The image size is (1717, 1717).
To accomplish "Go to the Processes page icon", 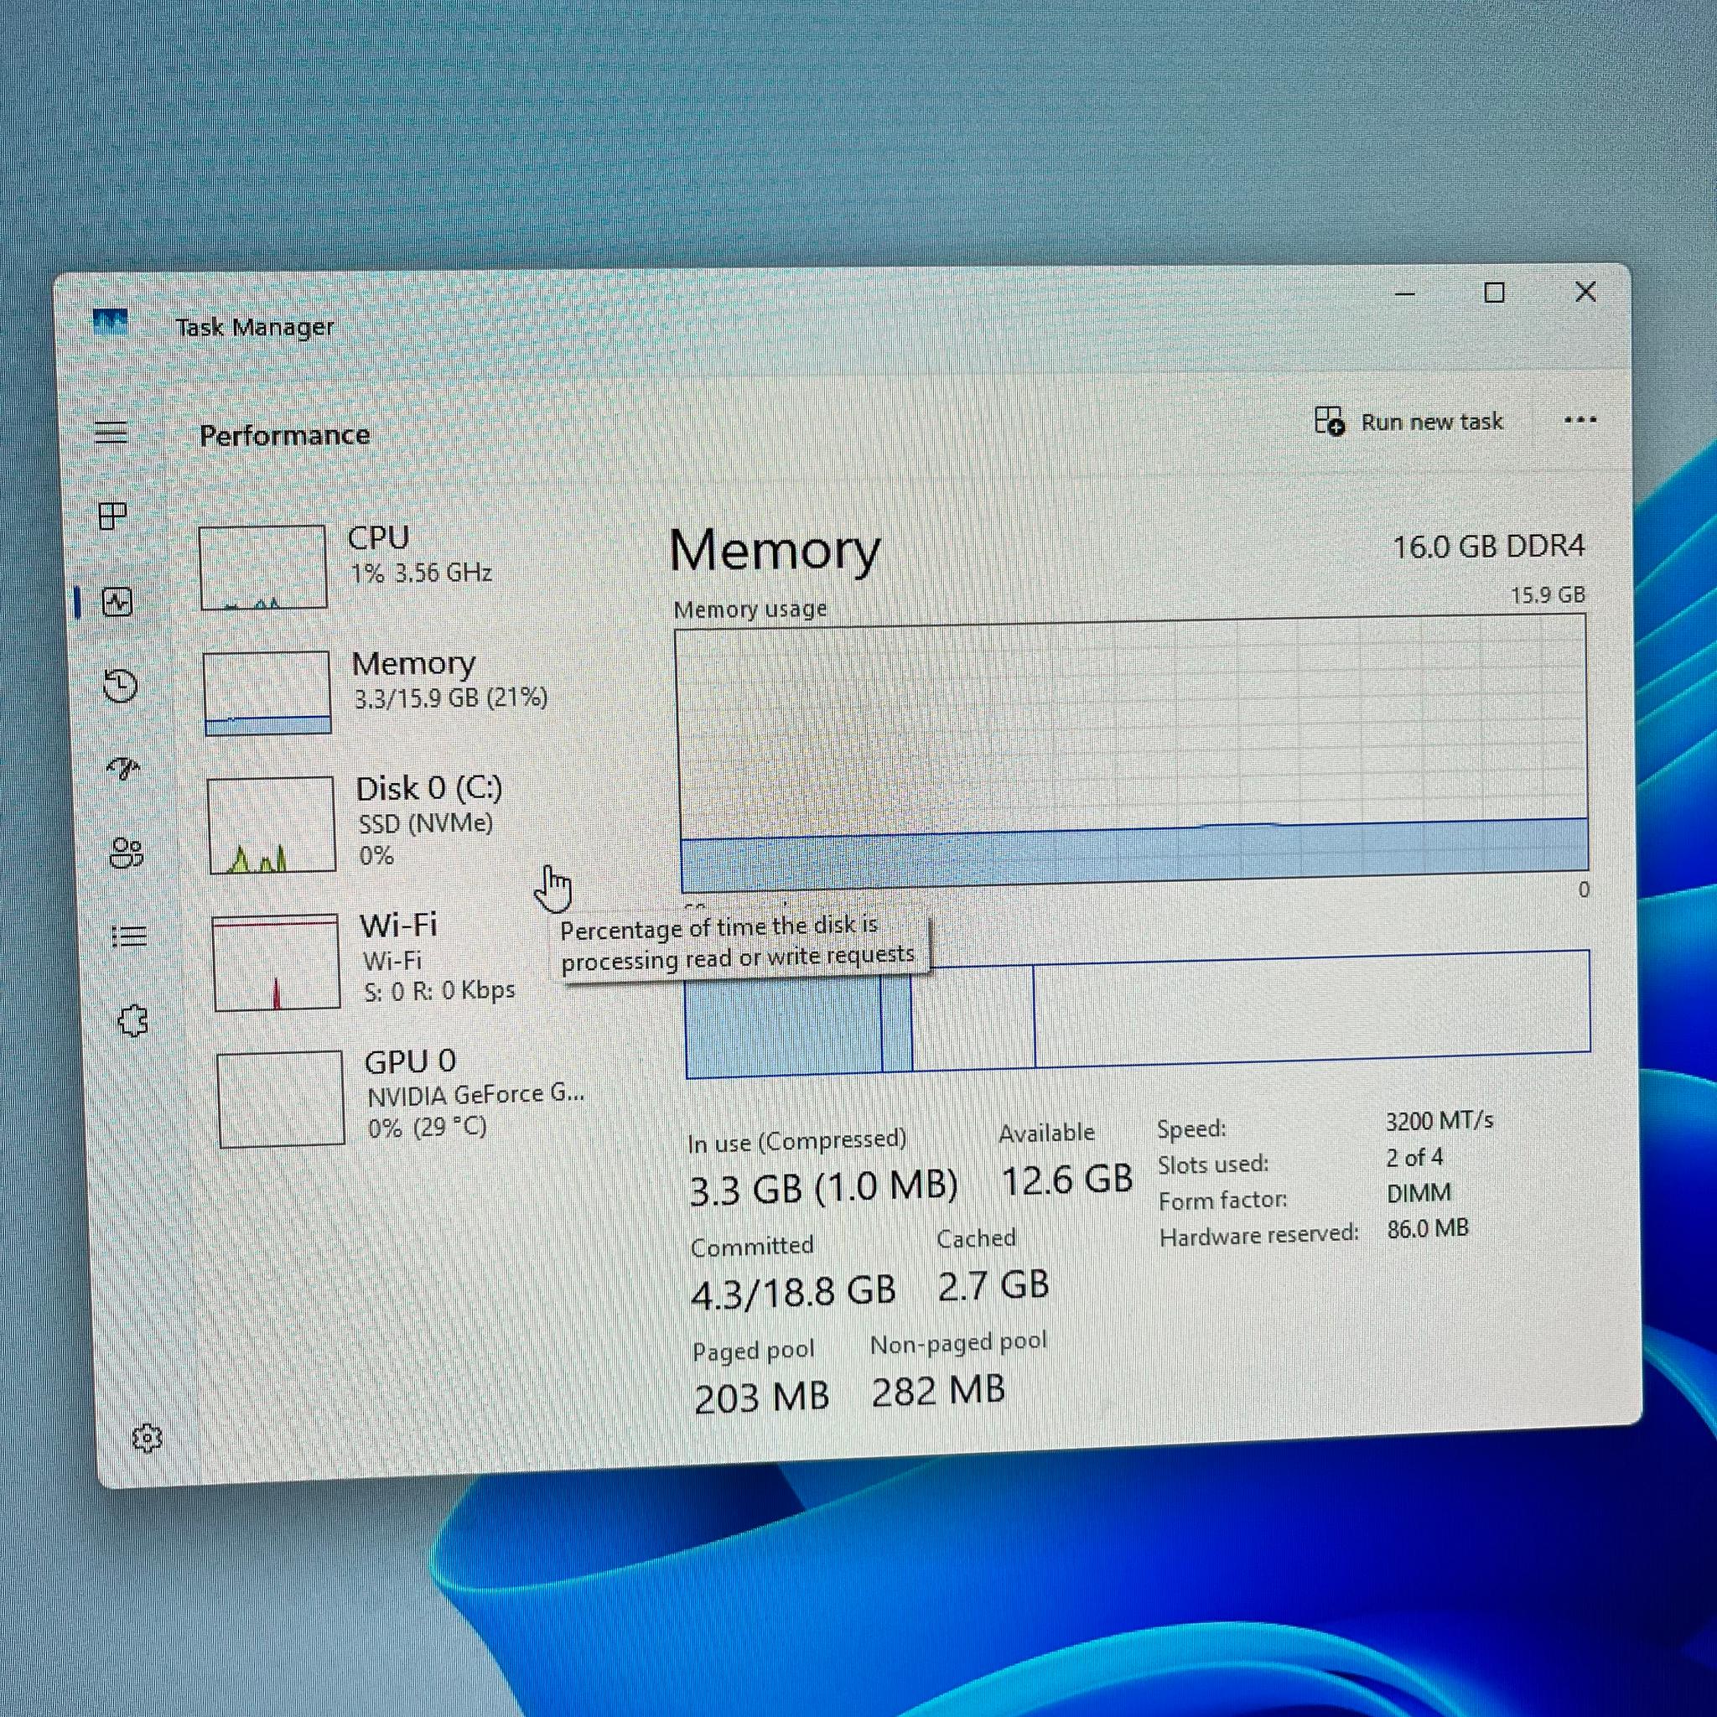I will pos(113,516).
